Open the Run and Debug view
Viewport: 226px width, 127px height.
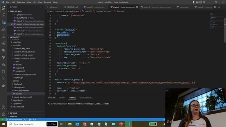pos(4,29)
